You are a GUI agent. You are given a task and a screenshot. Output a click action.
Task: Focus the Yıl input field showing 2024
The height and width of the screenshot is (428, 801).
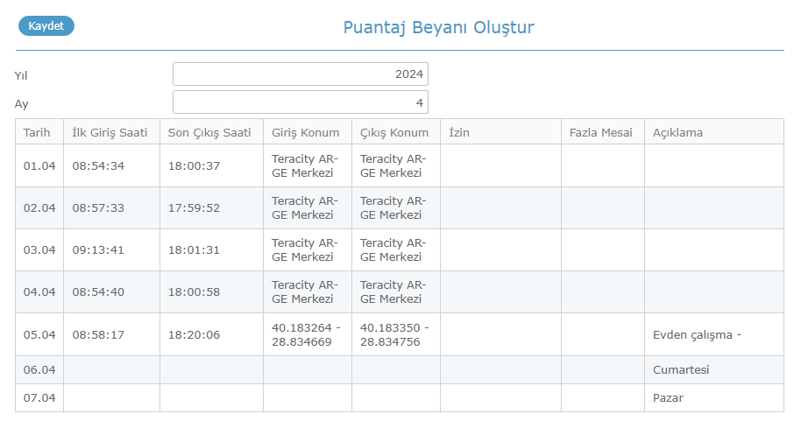pyautogui.click(x=301, y=74)
